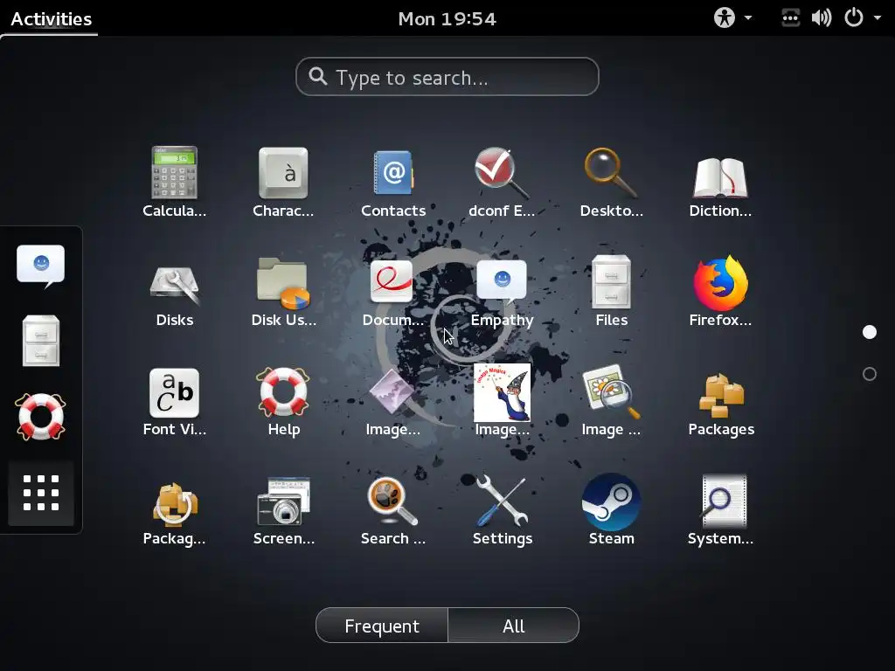Click the network status icon
Viewport: 895px width, 671px height.
pos(790,18)
